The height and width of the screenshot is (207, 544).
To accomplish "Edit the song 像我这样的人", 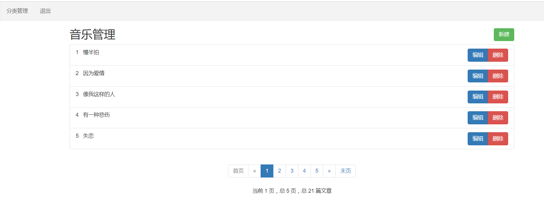I will [x=478, y=97].
